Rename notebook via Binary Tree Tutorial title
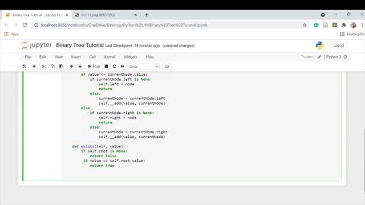Viewport: 365px width, 205px height. (x=80, y=45)
